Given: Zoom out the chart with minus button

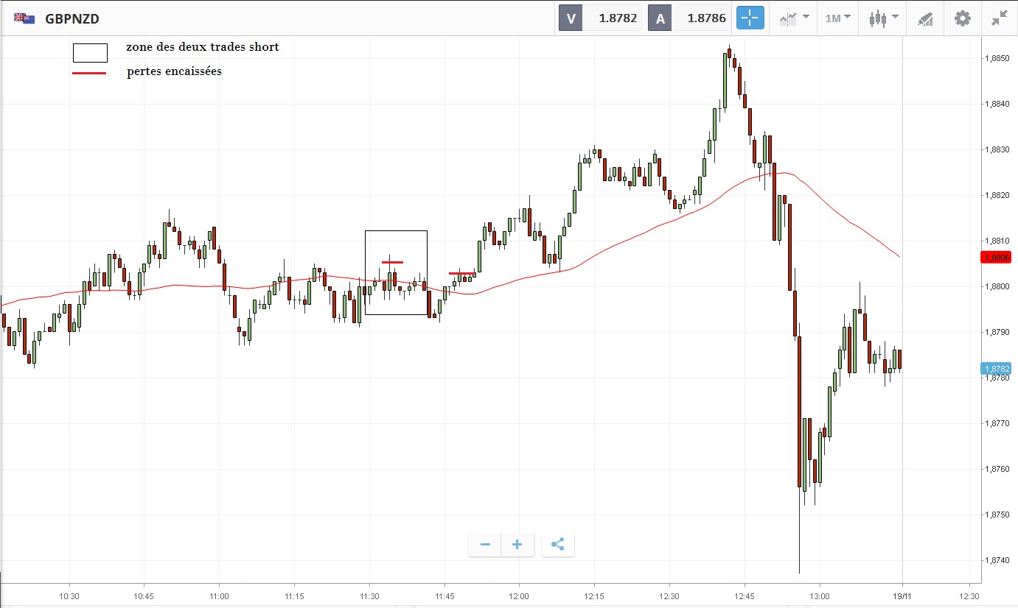Looking at the screenshot, I should 485,545.
